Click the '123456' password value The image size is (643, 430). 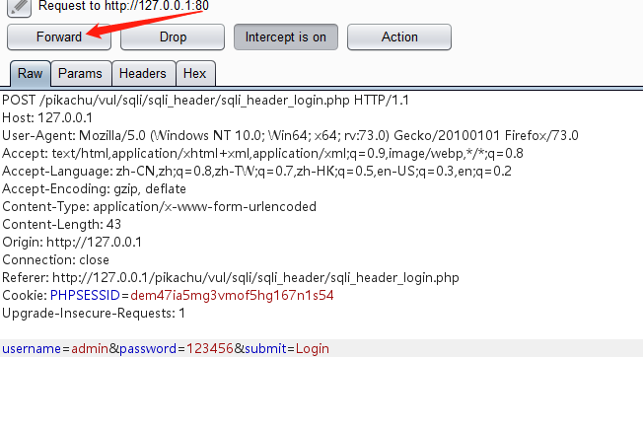[x=210, y=349]
